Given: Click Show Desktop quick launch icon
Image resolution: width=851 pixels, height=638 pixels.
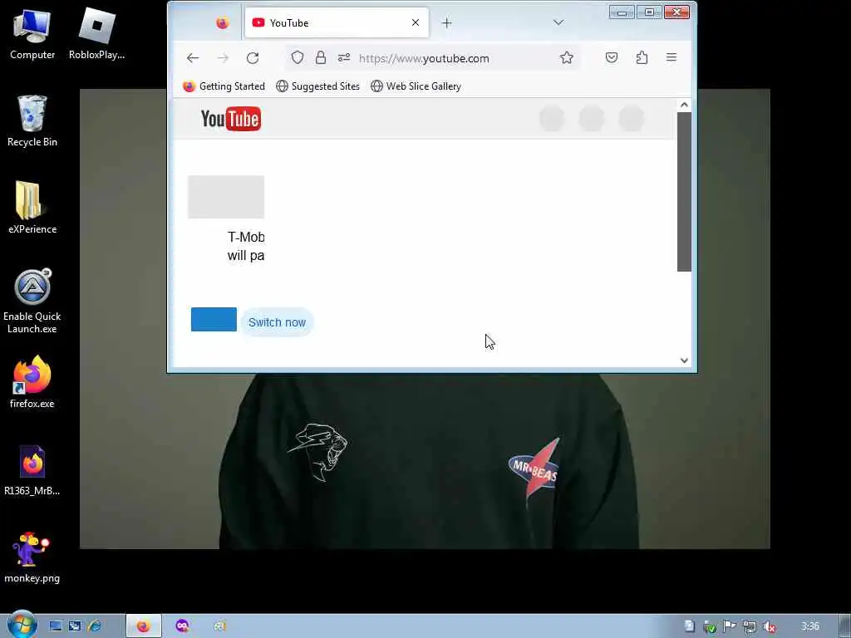Looking at the screenshot, I should [x=56, y=626].
